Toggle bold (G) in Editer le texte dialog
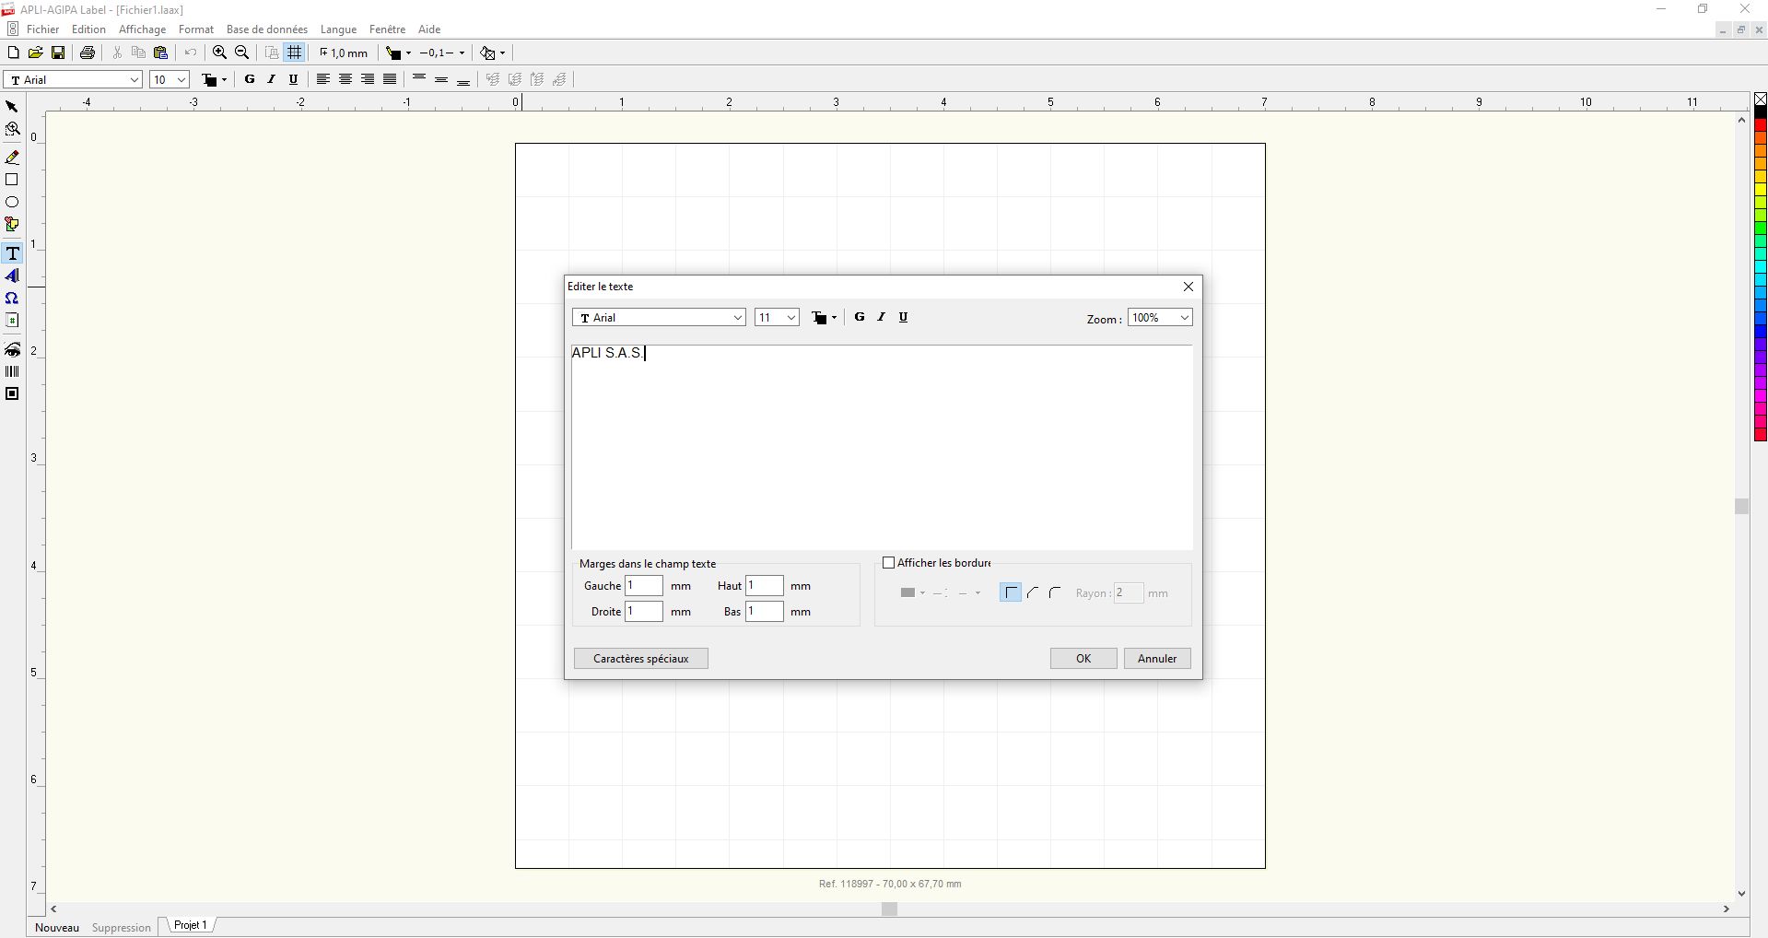The height and width of the screenshot is (938, 1768). pyautogui.click(x=860, y=317)
